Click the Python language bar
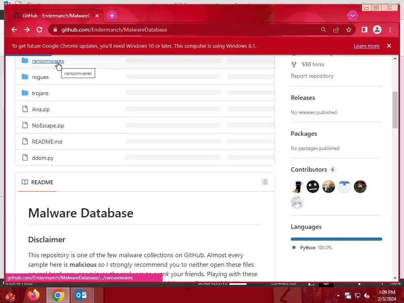Image resolution: width=404 pixels, height=303 pixels. (x=336, y=239)
